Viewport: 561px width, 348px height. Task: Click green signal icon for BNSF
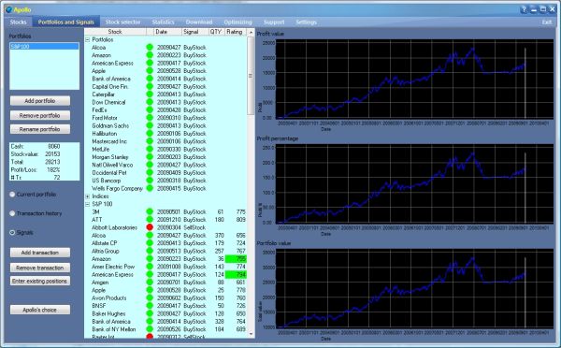(150, 306)
